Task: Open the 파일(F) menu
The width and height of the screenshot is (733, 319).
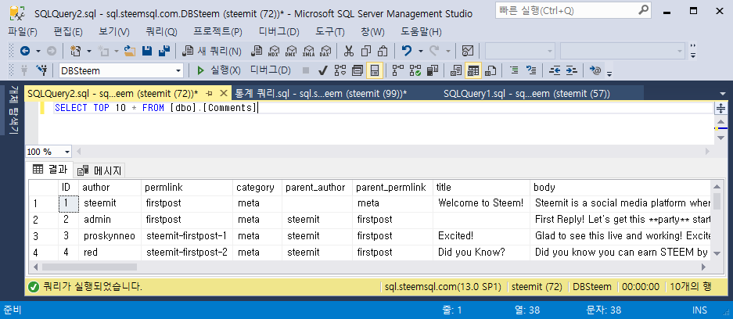Action: pos(23,32)
